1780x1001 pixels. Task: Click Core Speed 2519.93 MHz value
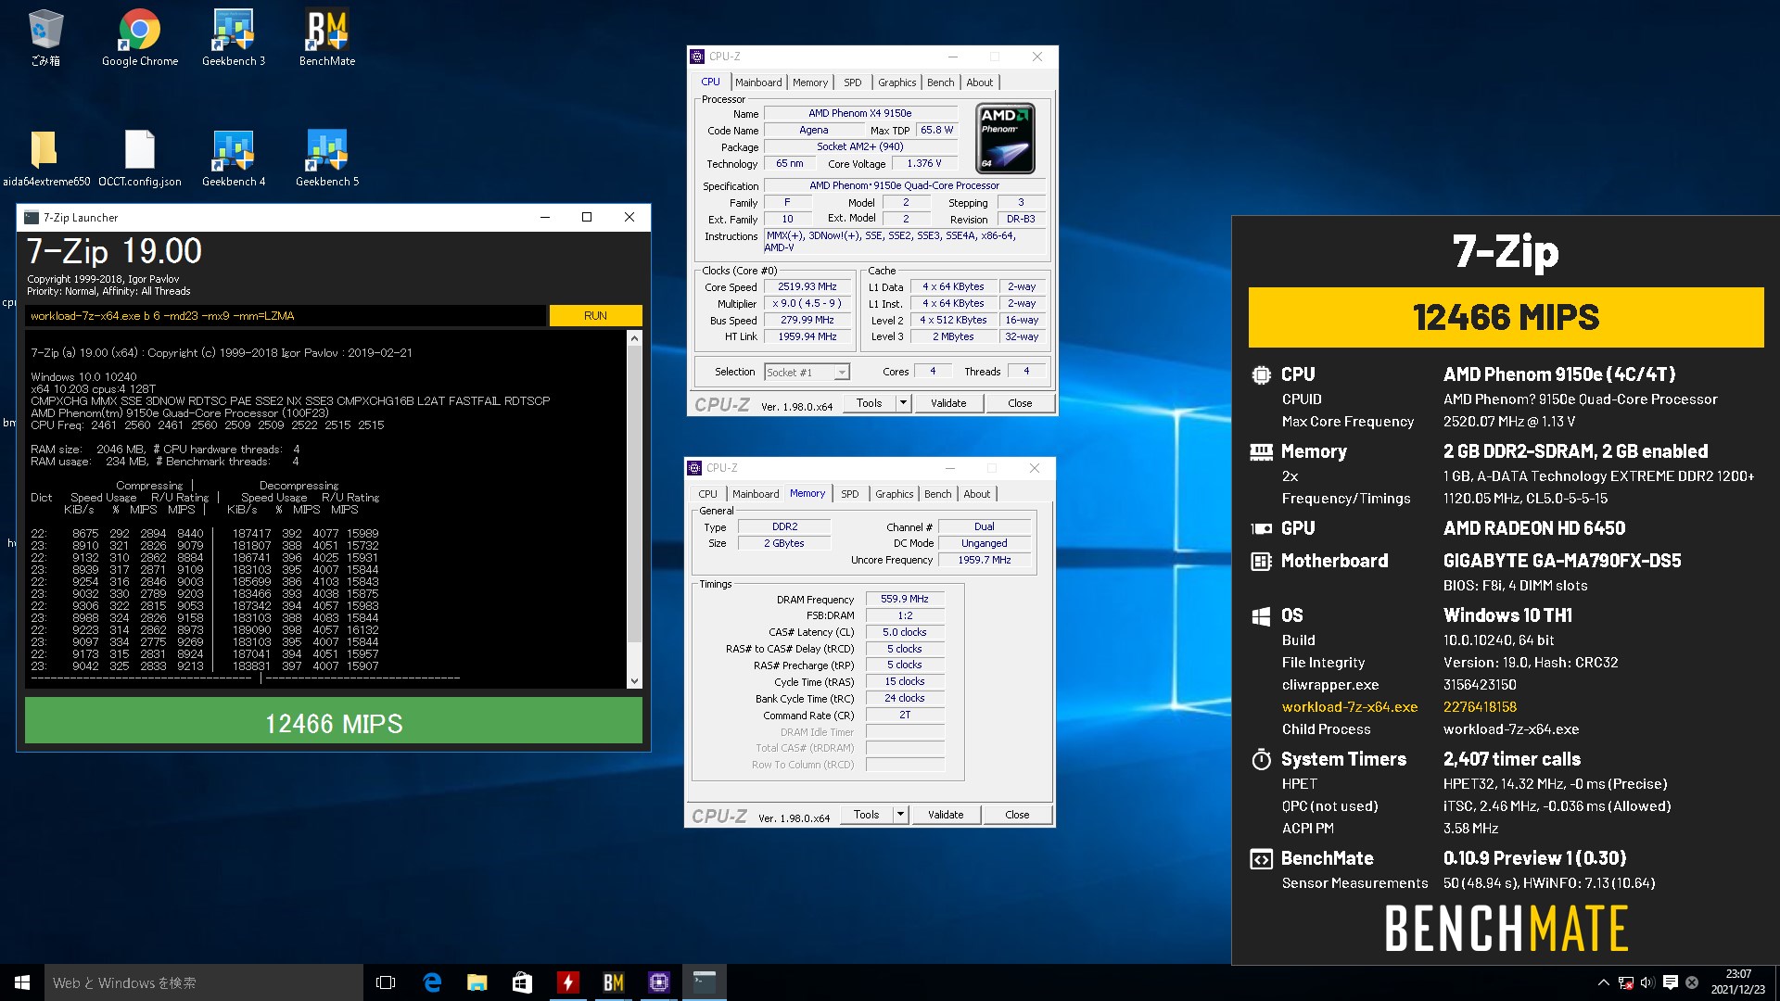pyautogui.click(x=807, y=287)
